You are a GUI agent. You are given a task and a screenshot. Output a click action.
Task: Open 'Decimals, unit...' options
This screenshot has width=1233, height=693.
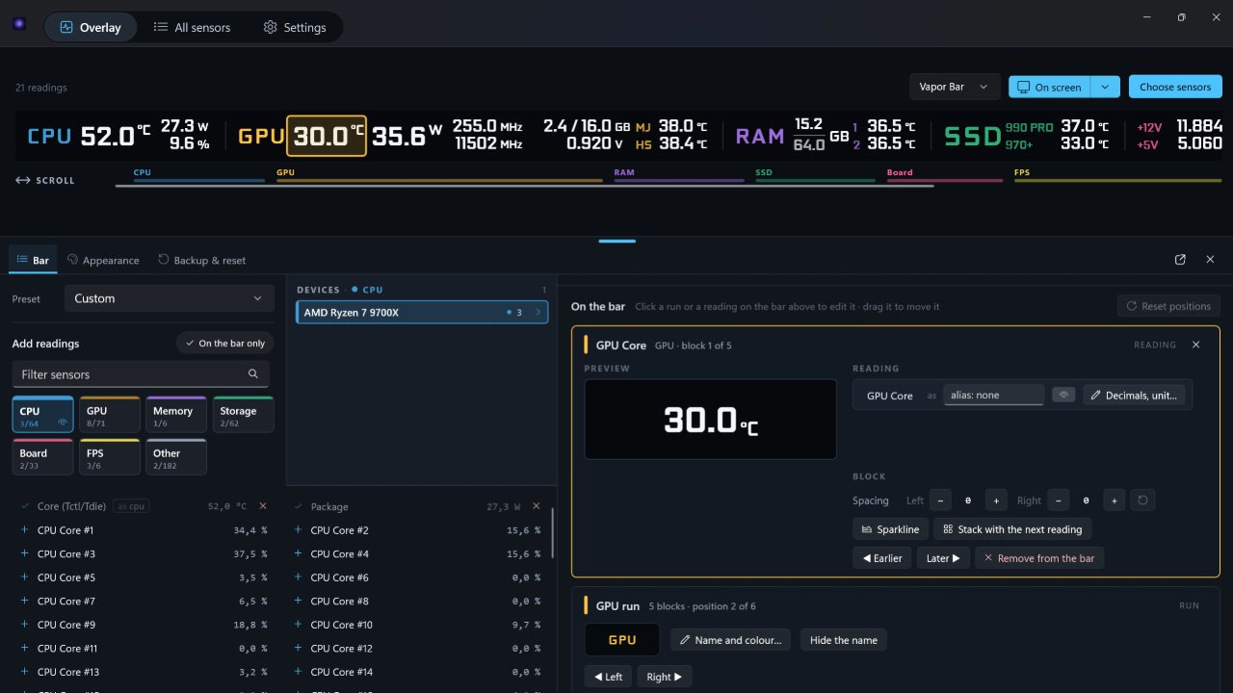click(1137, 396)
